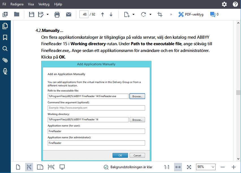Enter full screen view with monitor icon
Viewport: 241px width, 173px height.
click(62, 167)
